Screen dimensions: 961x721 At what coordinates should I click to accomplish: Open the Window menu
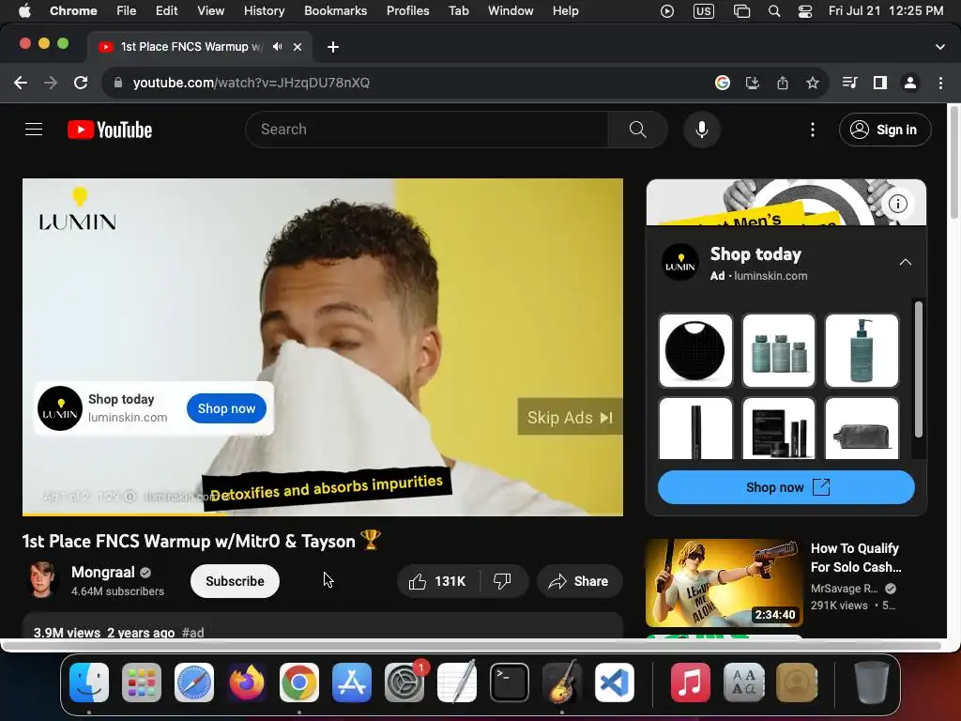coord(511,11)
